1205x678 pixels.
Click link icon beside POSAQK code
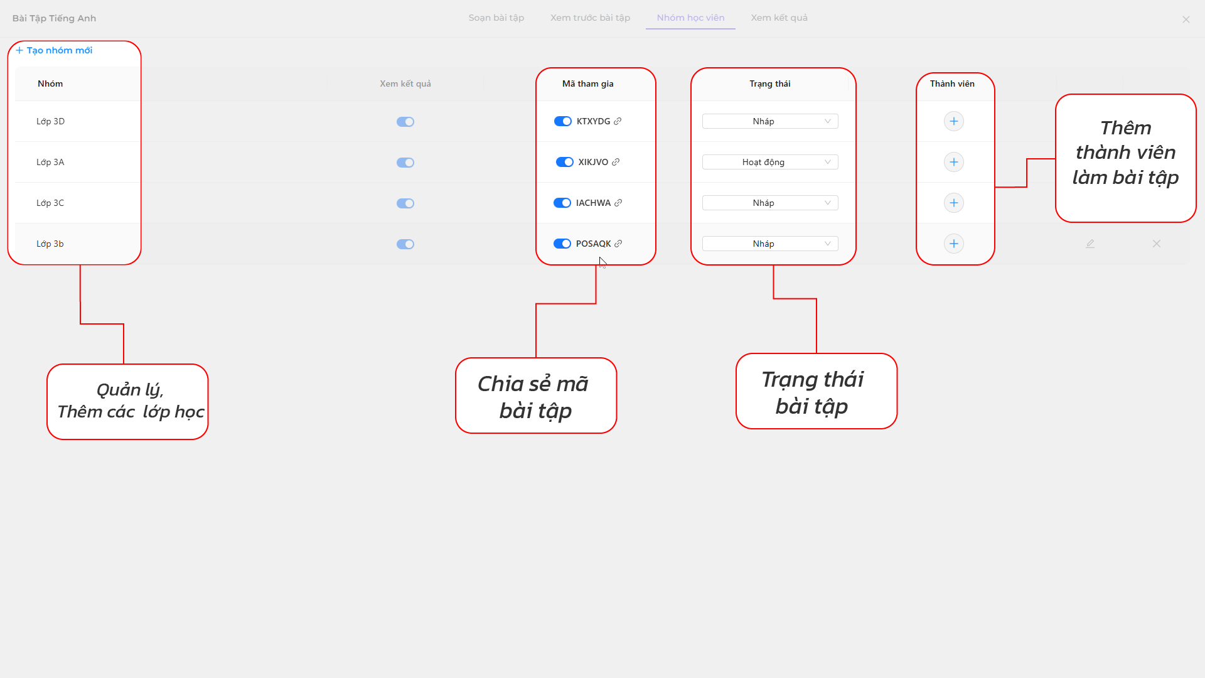click(x=618, y=244)
